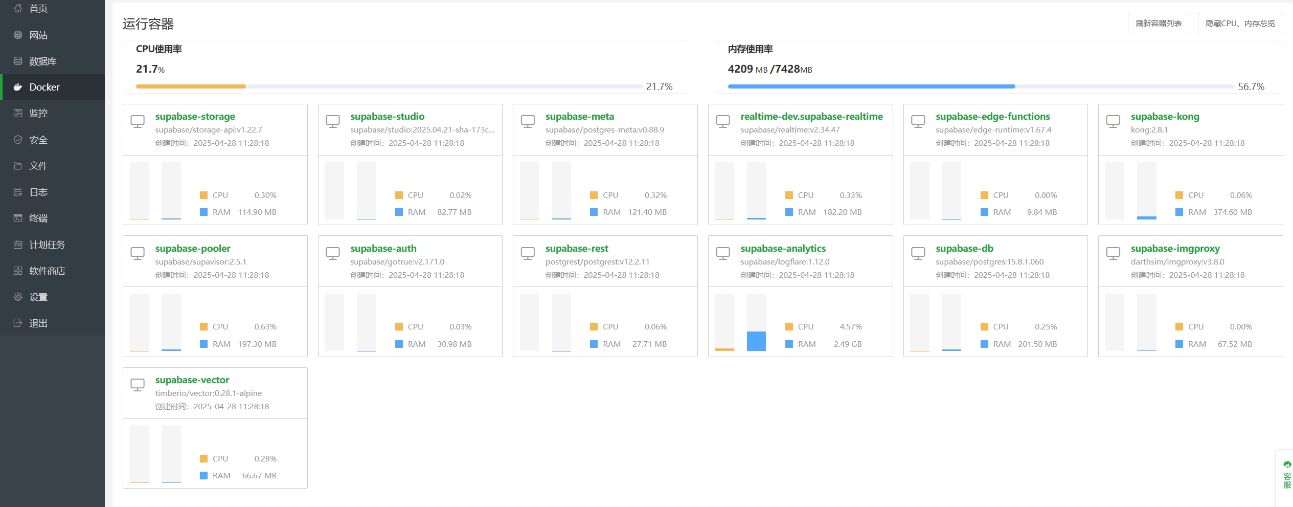Open the 网站 menu item

(x=52, y=35)
